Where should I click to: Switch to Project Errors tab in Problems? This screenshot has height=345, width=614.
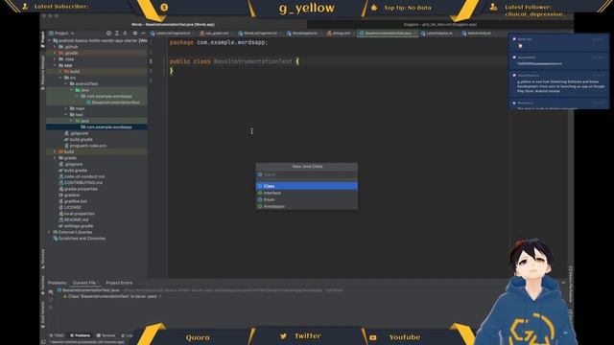[119, 283]
